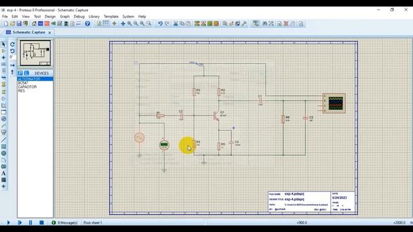Open the Design menu
Screen dimensions: 413x232
[50, 16]
